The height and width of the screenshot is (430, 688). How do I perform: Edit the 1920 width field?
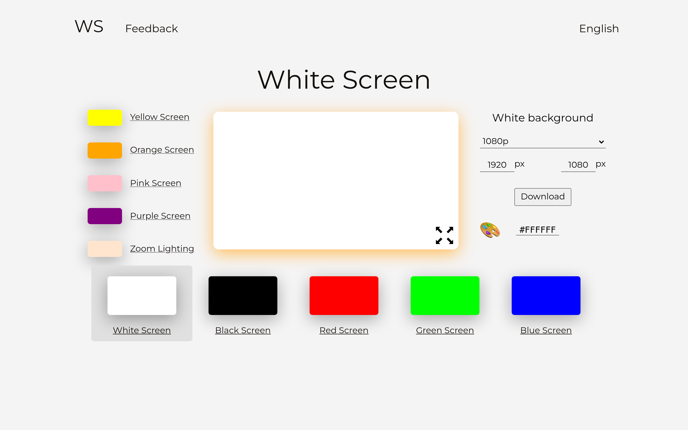tap(497, 165)
